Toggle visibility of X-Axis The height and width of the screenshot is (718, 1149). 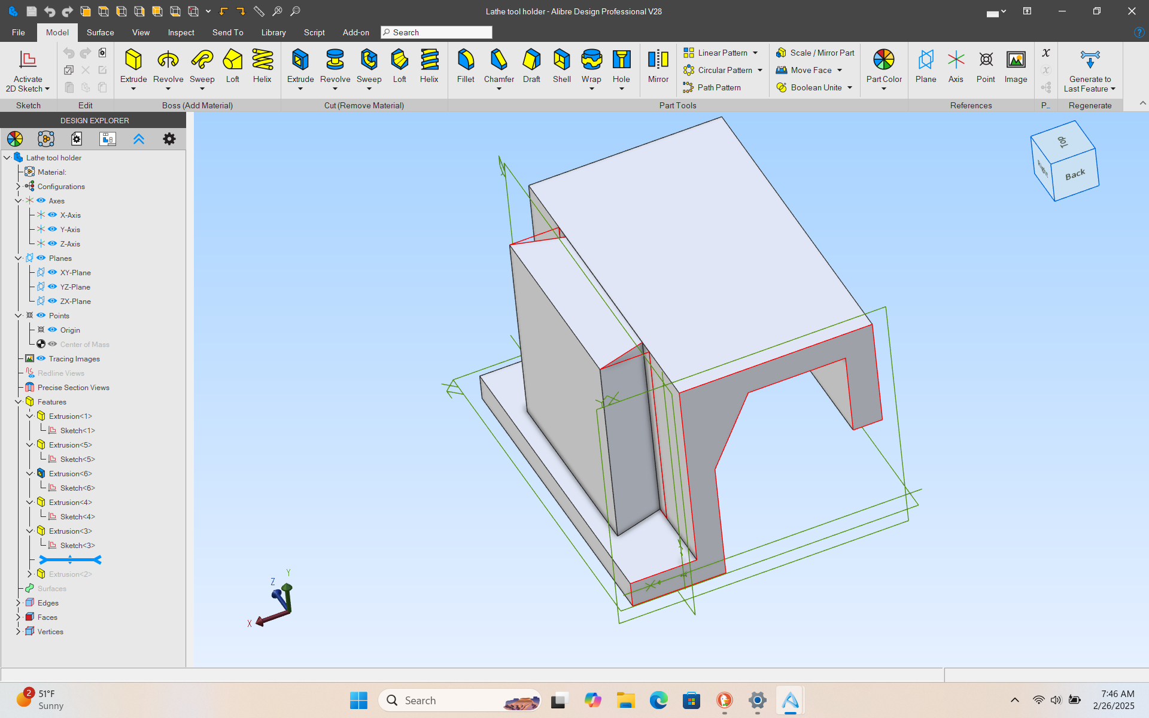coord(53,215)
